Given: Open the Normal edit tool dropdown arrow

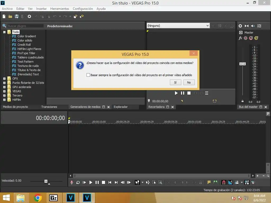Looking at the screenshot, I should click(142, 182).
